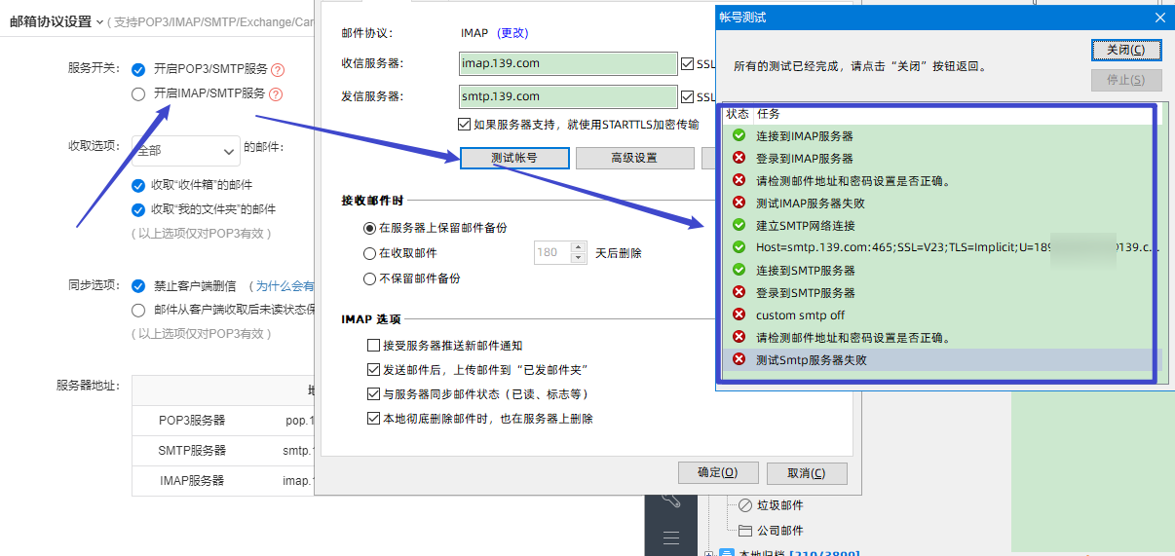1175x556 pixels.
Task: Click the 更改 protocol link
Action: coord(512,33)
